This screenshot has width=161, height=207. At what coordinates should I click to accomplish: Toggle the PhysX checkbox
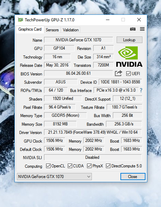pos(89,166)
